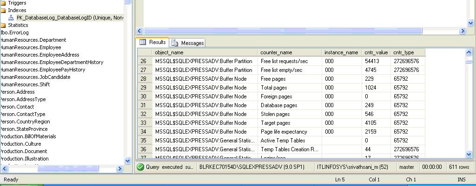Select row header 34 in results grid
Image resolution: width=476 pixels, height=186 pixels.
145,132
